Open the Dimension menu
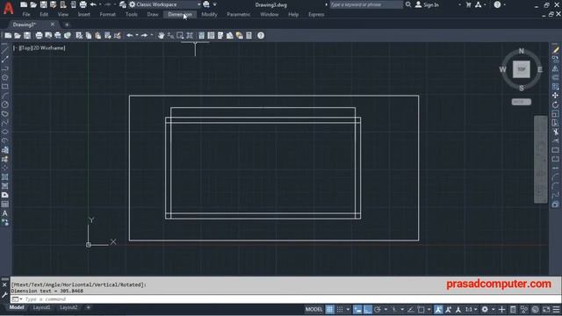The width and height of the screenshot is (562, 316). point(180,15)
